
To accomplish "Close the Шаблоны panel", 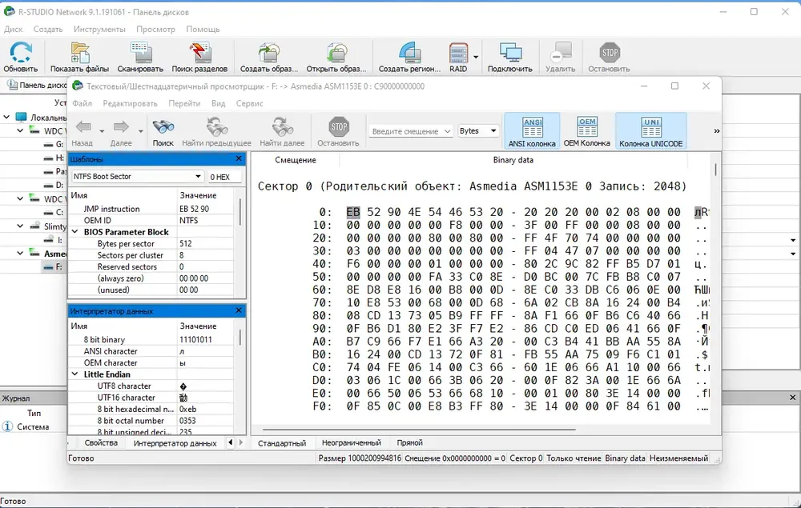I will click(239, 158).
